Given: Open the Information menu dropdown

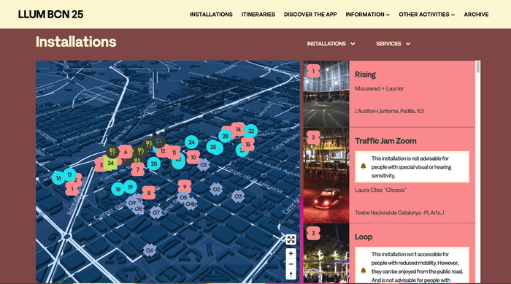Looking at the screenshot, I should click(x=368, y=15).
